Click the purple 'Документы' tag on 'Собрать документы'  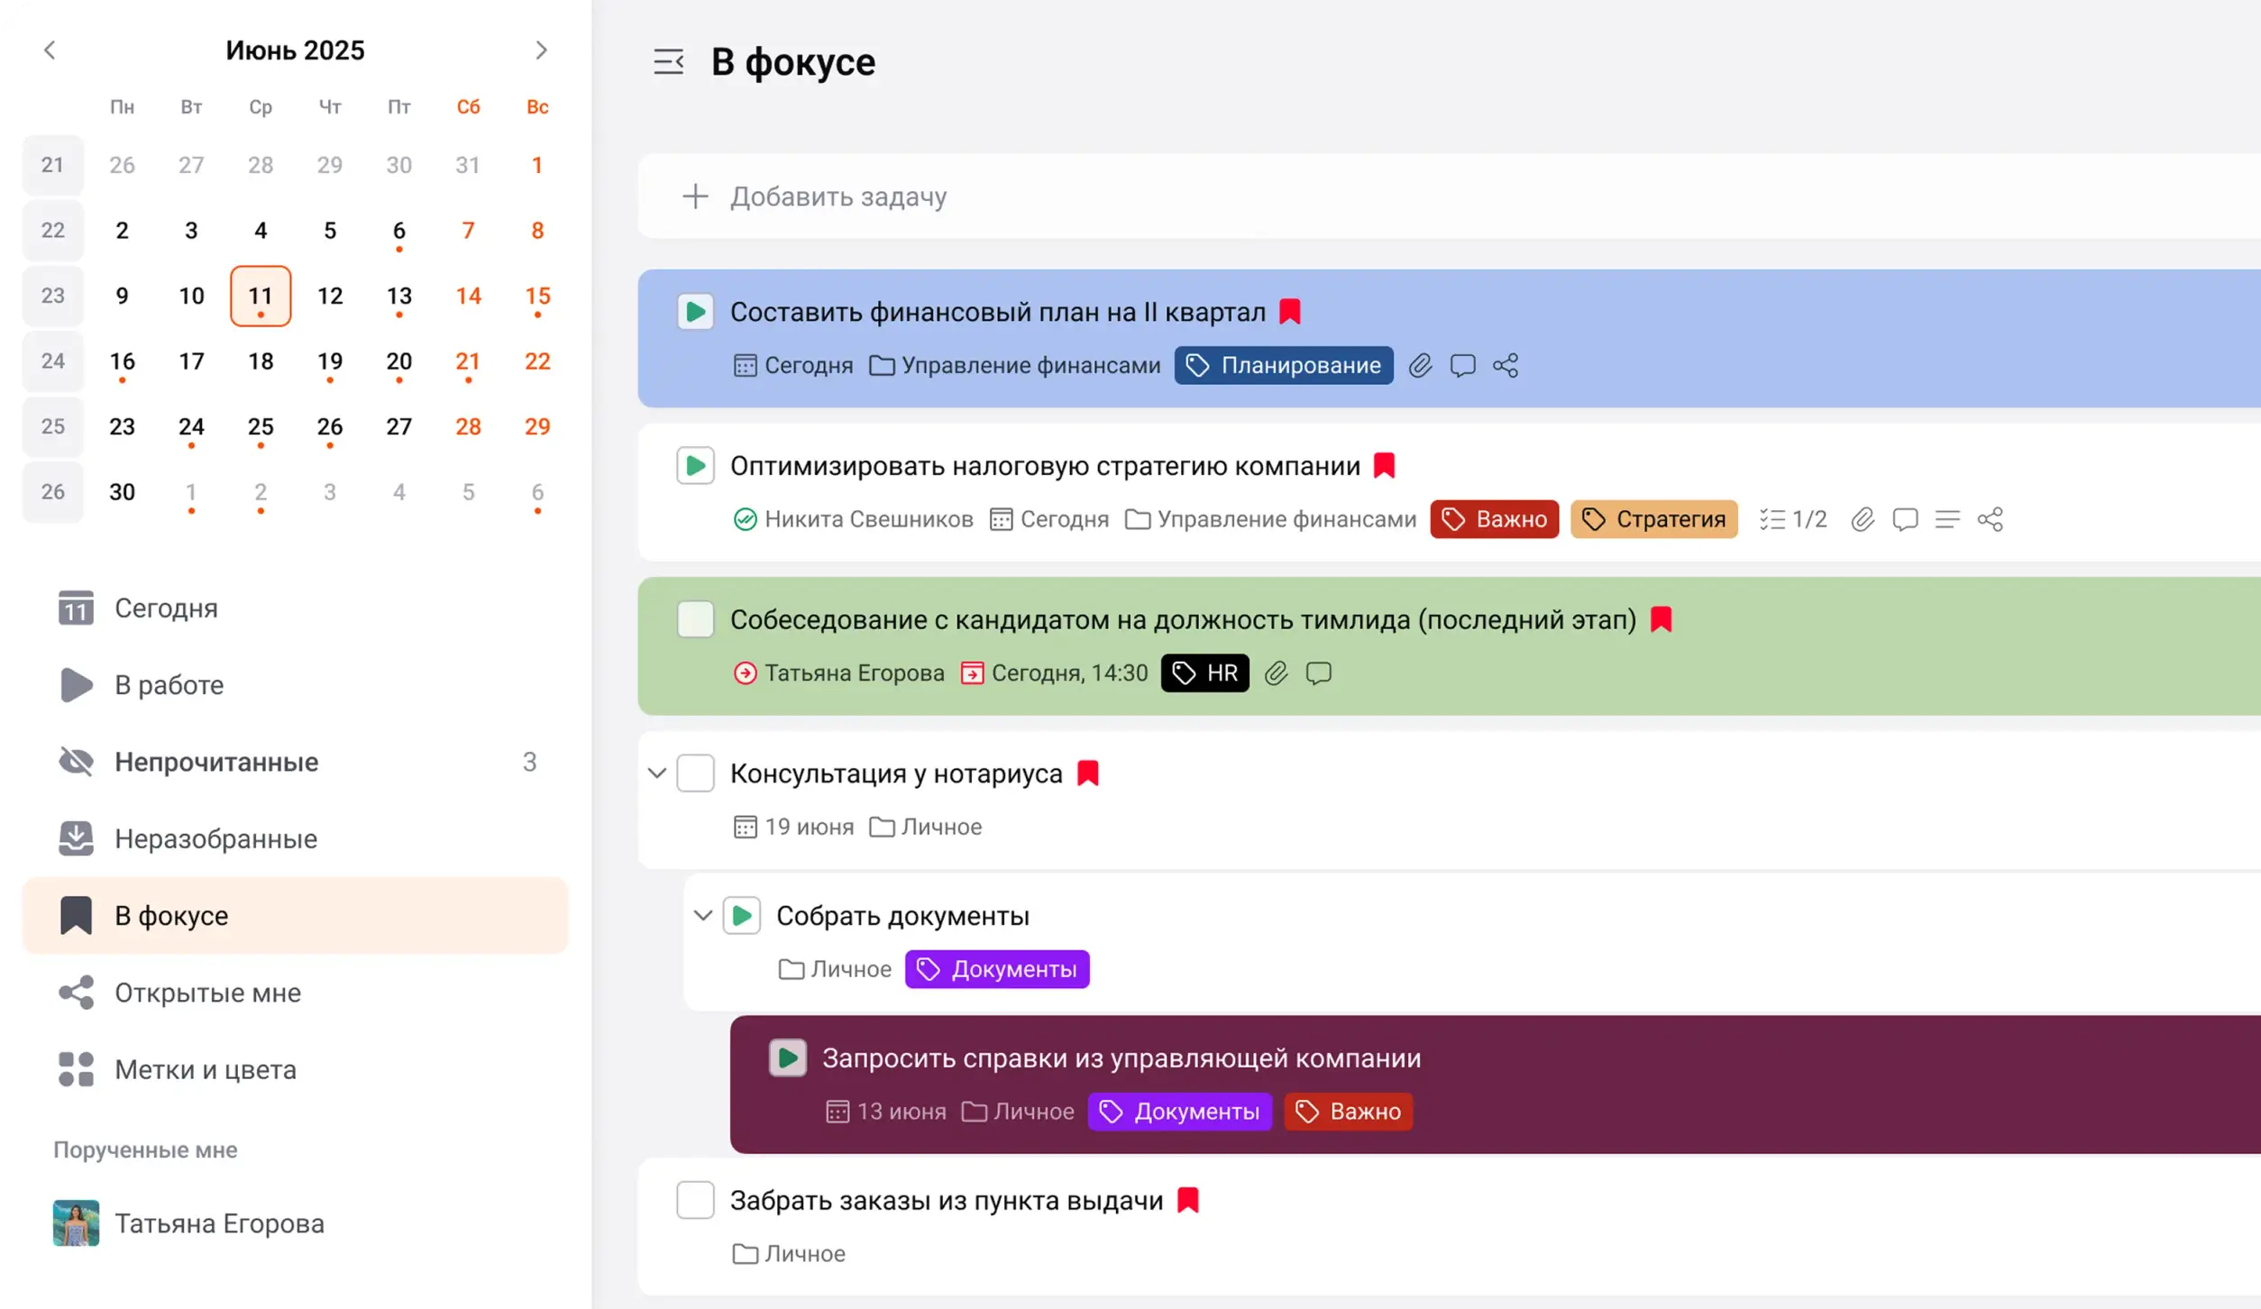pyautogui.click(x=997, y=969)
